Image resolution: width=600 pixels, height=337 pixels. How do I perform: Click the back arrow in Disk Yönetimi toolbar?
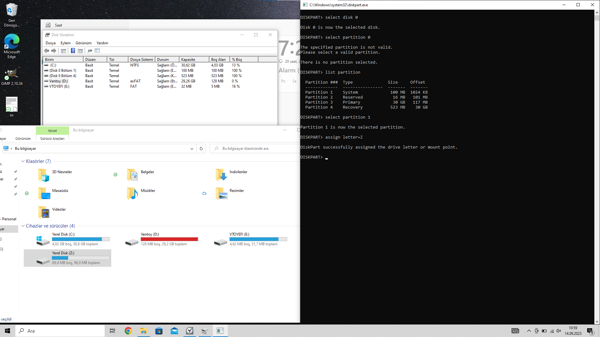click(x=47, y=51)
